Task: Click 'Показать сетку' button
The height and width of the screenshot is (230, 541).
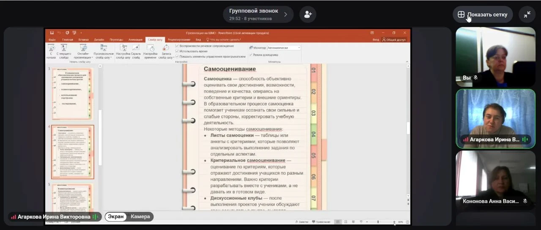Action: tap(483, 14)
